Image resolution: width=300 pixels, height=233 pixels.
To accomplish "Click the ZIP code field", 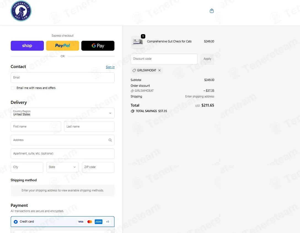I will (x=98, y=167).
